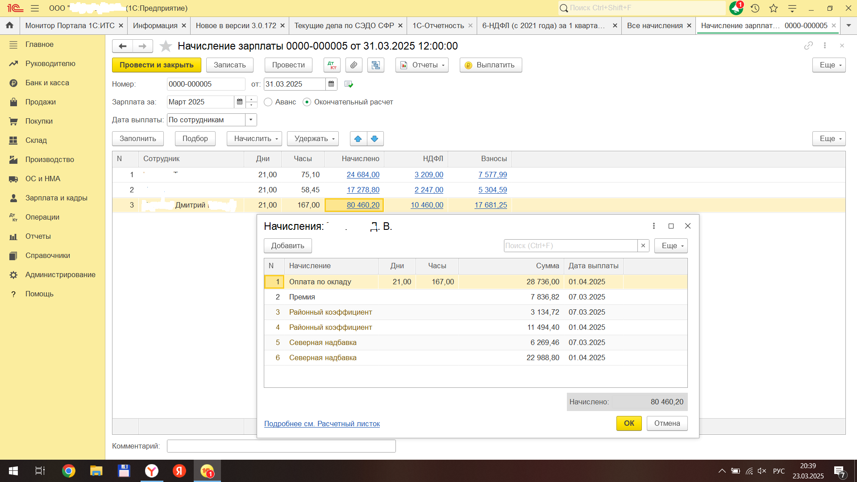Click the Дт/Кт postings icon
This screenshot has height=482, width=857.
(332, 65)
